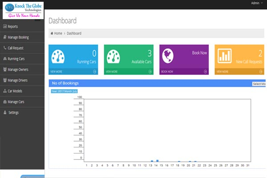Click the Call Request phone icon
The image size is (267, 178).
[5, 48]
